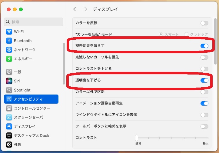Screen dimensions: 219x153
Task: Click the sidebar scrollbar
Action: [64, 64]
